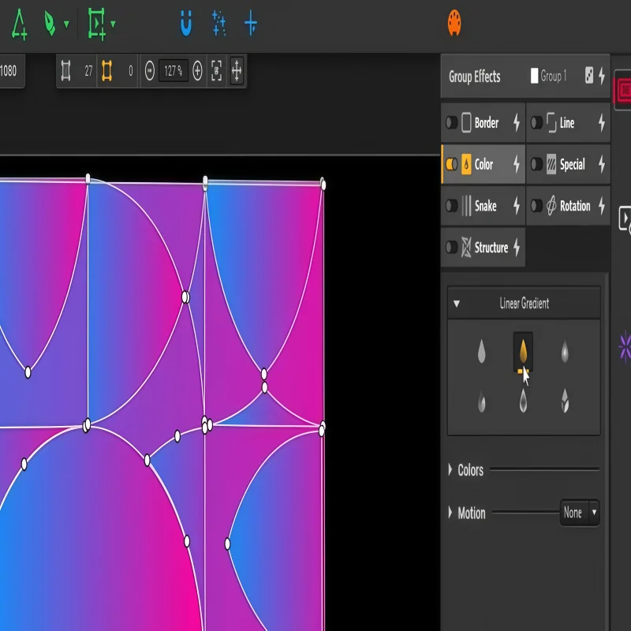Select the bottom-right drop color mode icon
This screenshot has height=631, width=631.
pos(565,401)
